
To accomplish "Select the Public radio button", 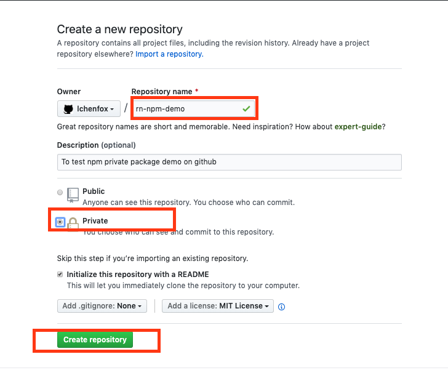I will click(x=60, y=193).
